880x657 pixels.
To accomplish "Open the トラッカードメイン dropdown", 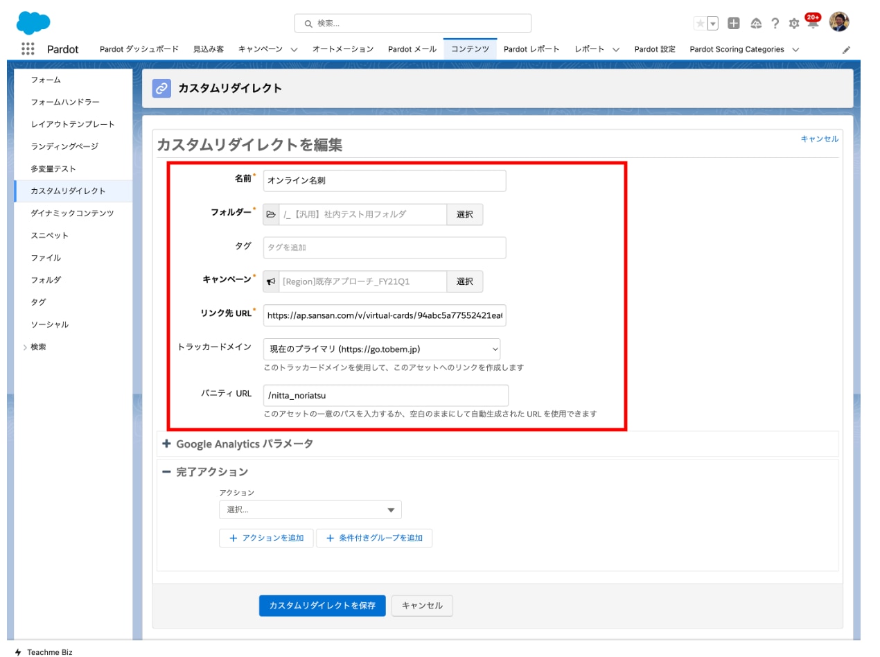I will pyautogui.click(x=382, y=349).
